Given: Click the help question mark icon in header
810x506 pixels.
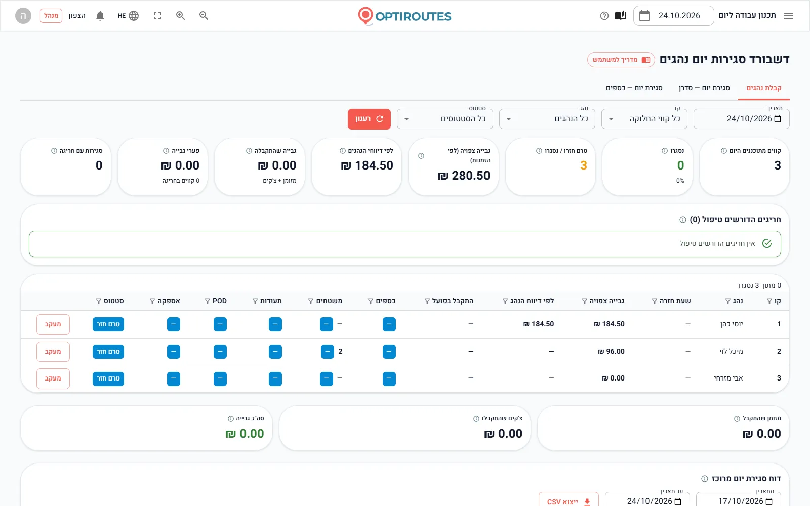Looking at the screenshot, I should click(x=604, y=16).
